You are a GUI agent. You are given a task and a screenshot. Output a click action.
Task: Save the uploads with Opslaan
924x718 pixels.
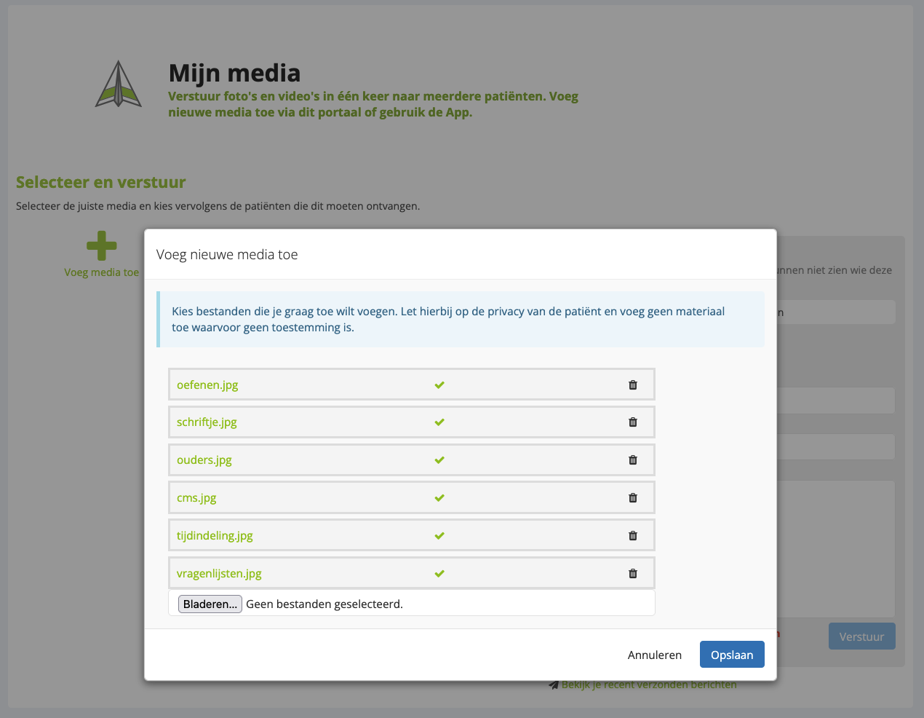pyautogui.click(x=731, y=655)
